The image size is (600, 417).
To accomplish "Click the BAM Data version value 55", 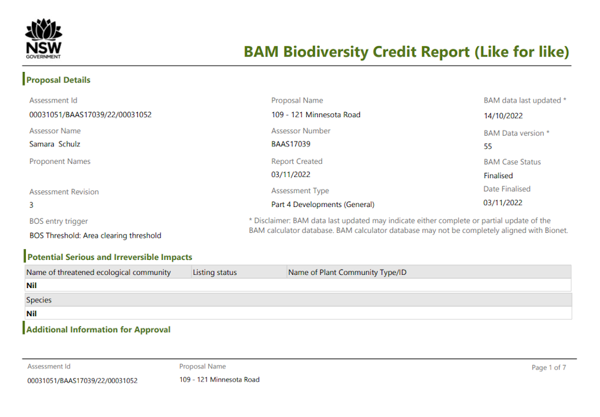I will coord(487,146).
